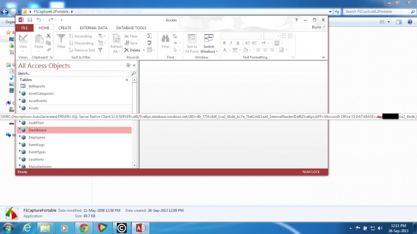
Task: Click the Remove Sort button
Action: tap(82, 50)
